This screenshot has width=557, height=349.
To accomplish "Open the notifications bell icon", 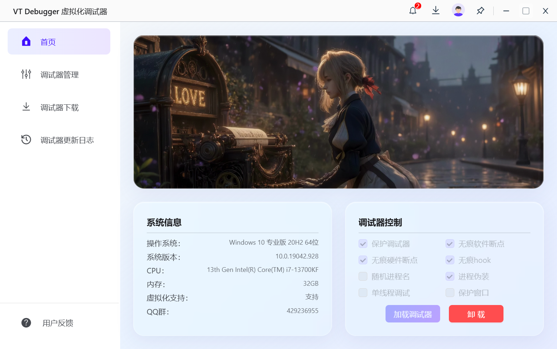I will (413, 11).
